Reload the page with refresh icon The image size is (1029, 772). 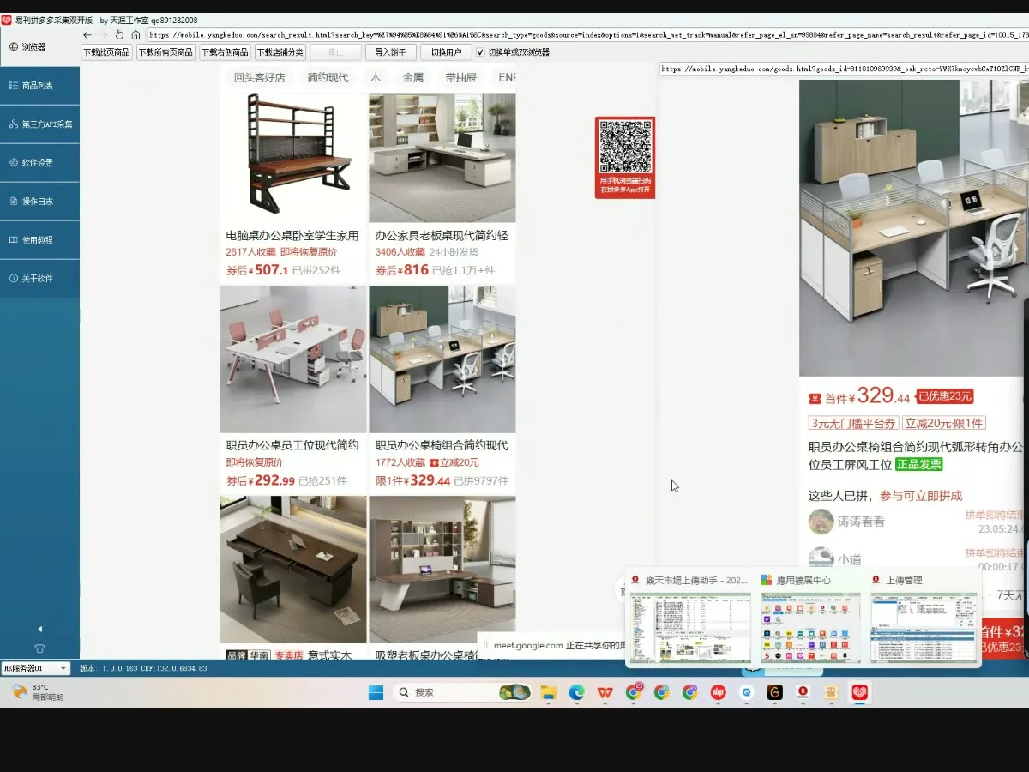pos(119,35)
